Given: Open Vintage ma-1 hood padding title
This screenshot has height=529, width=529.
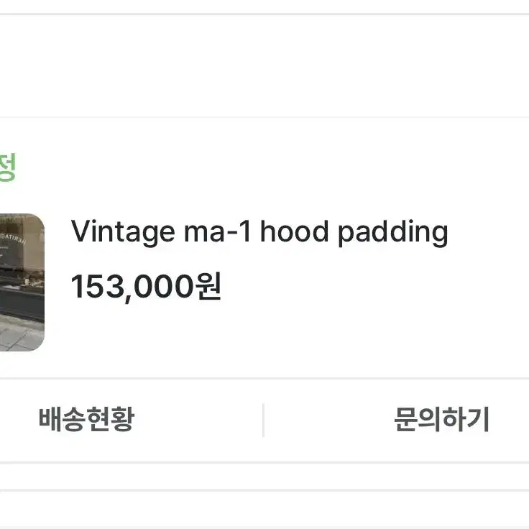Looking at the screenshot, I should click(x=259, y=232).
